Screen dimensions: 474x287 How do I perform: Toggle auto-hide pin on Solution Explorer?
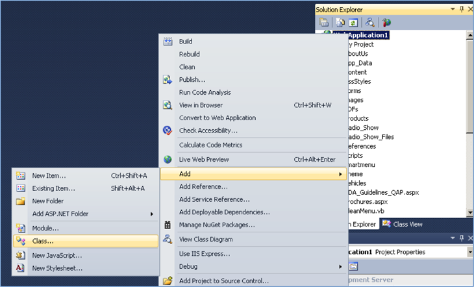point(462,9)
